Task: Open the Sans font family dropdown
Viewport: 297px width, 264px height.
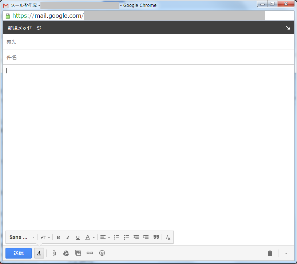Action: pyautogui.click(x=21, y=237)
